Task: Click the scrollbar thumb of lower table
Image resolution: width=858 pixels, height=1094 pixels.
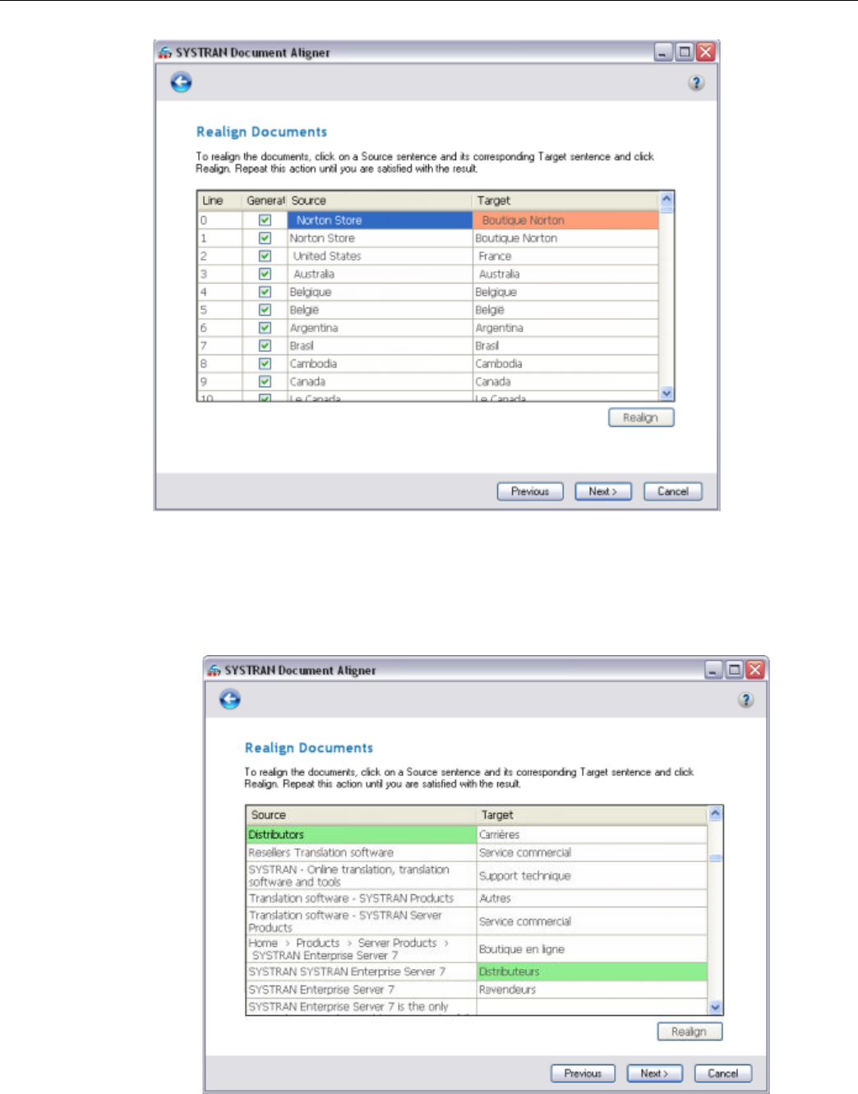Action: point(715,858)
